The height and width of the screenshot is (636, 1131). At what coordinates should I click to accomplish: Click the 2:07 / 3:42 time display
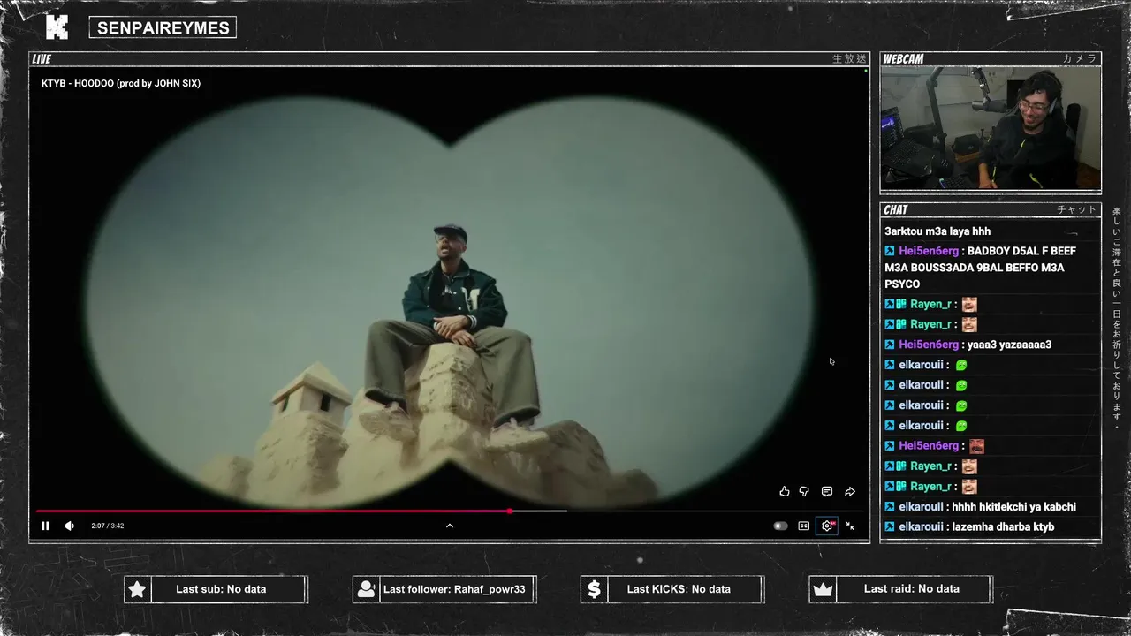[107, 526]
